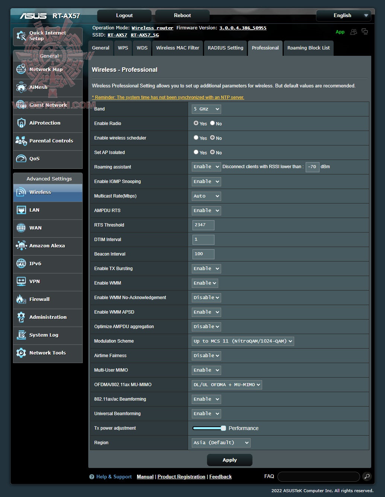Set Enable wireless scheduler to Yes
385x497 pixels.
[x=196, y=138]
